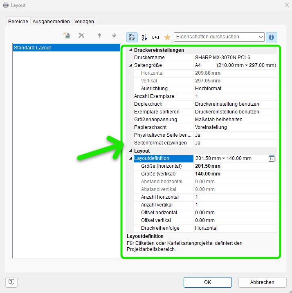The height and width of the screenshot is (293, 292).
Task: Switch to categorized property view icon
Action: click(132, 37)
